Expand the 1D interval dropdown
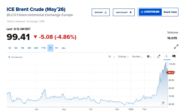 [x=111, y=57]
